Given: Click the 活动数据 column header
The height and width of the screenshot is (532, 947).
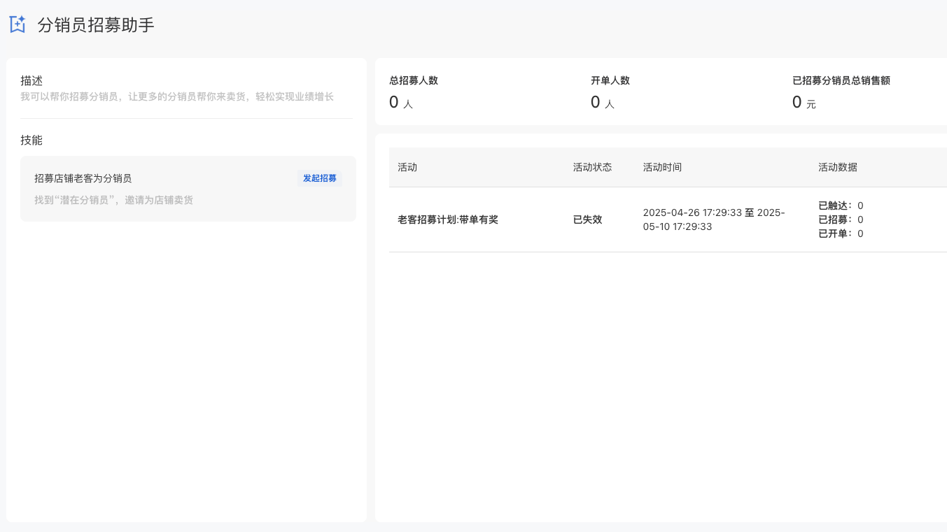Looking at the screenshot, I should coord(838,167).
